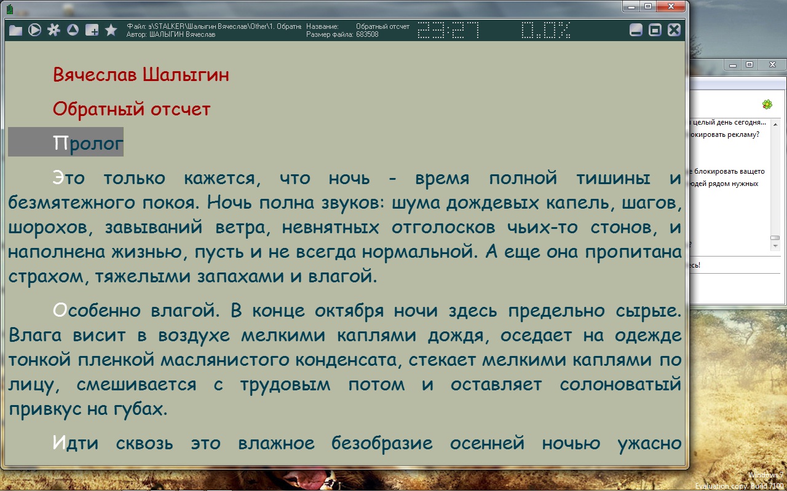Click the author label ШАЛЫГИН Вячеслав
787x491 pixels.
[x=183, y=34]
